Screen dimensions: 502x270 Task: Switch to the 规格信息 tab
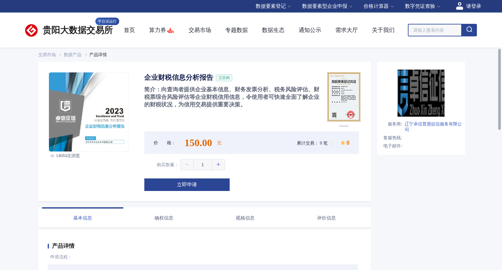(245, 218)
